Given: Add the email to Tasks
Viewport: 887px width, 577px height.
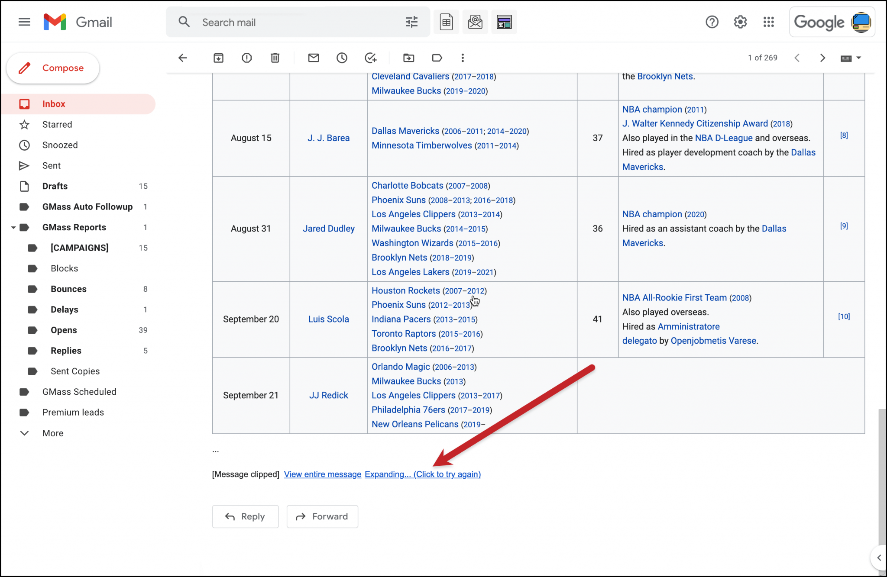Looking at the screenshot, I should tap(371, 58).
